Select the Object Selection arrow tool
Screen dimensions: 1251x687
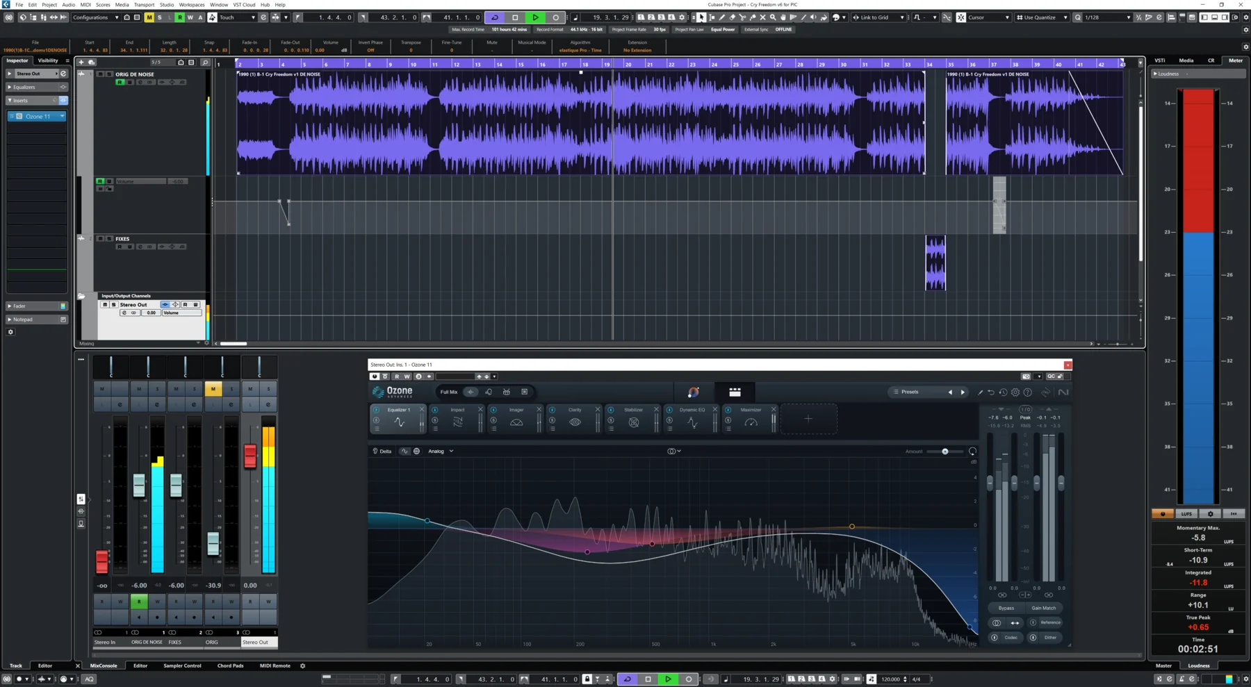pyautogui.click(x=701, y=17)
